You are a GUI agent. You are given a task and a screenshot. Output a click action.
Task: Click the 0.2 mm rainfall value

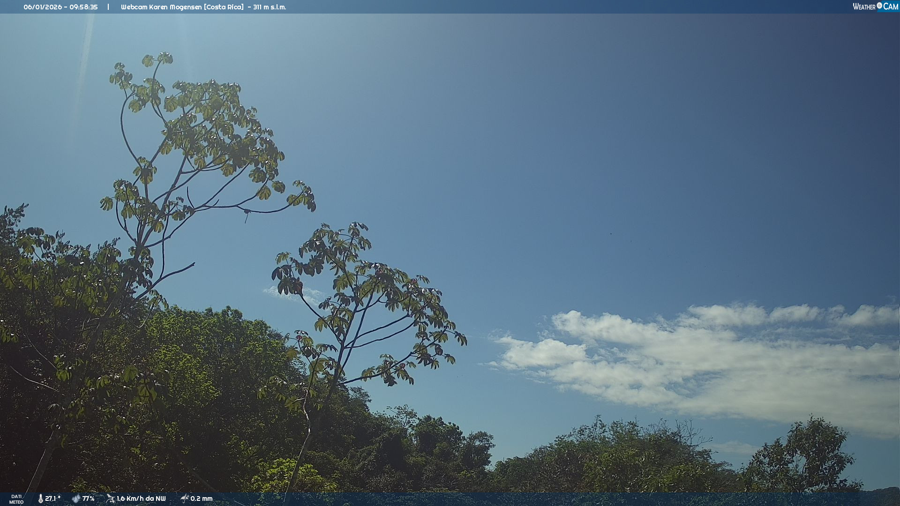tap(202, 499)
